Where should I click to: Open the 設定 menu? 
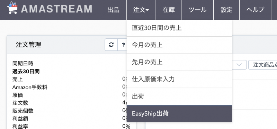click(226, 10)
